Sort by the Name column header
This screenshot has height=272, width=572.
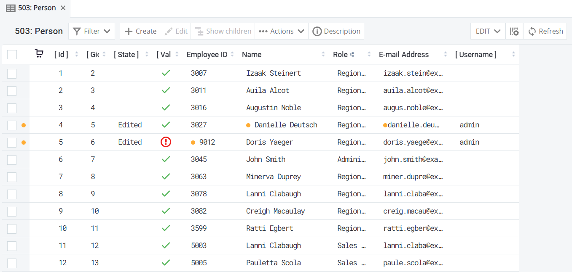(252, 55)
